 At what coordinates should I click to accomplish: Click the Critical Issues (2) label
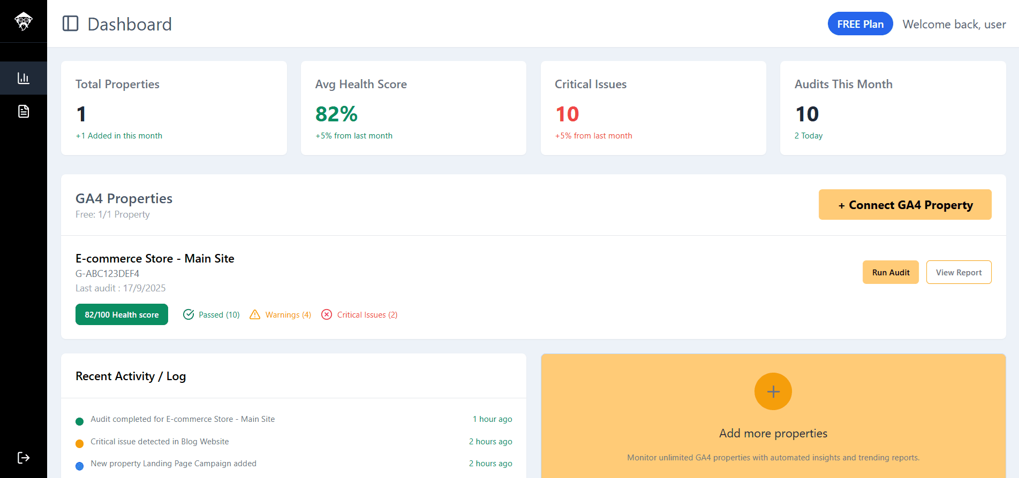tap(367, 315)
